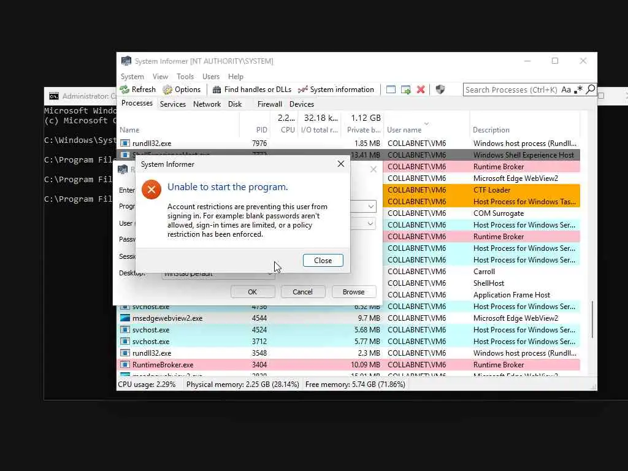Viewport: 628px width, 471px height.
Task: Click the CPU usage status bar entry
Action: (147, 385)
